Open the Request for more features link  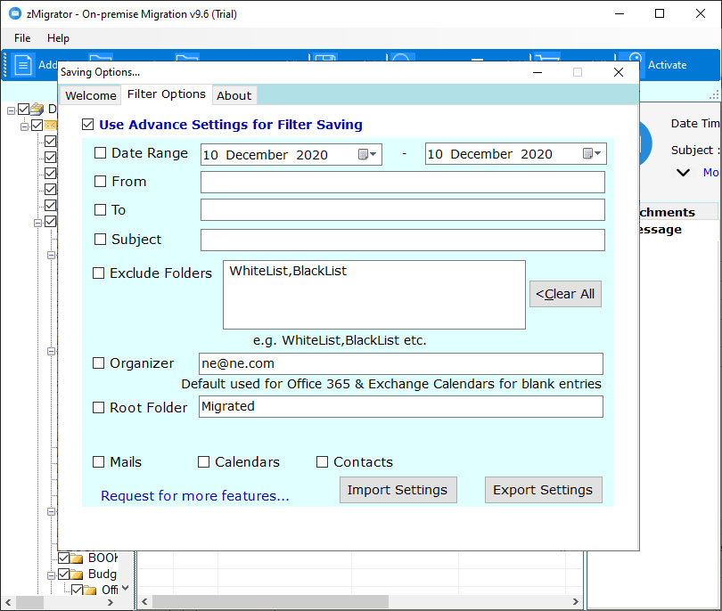pos(195,495)
